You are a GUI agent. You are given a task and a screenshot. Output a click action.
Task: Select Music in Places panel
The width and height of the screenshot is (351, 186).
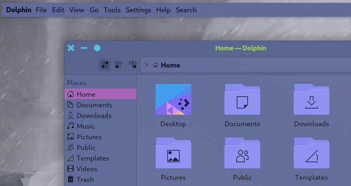100,126
